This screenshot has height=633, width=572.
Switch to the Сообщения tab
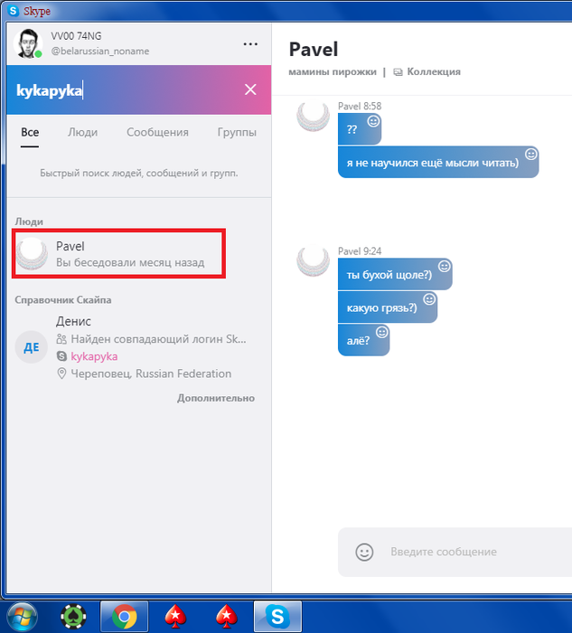(x=158, y=132)
